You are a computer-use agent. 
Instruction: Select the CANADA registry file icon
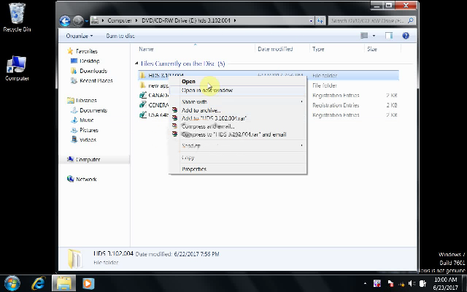coord(143,96)
